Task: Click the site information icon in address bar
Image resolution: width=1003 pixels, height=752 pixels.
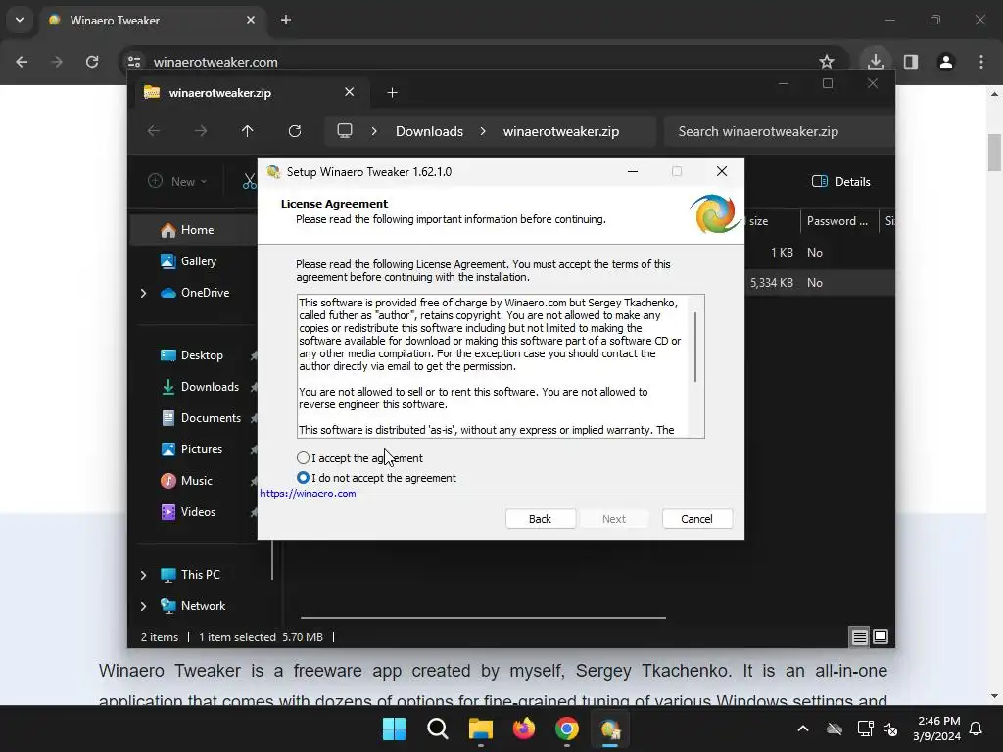Action: coord(134,62)
